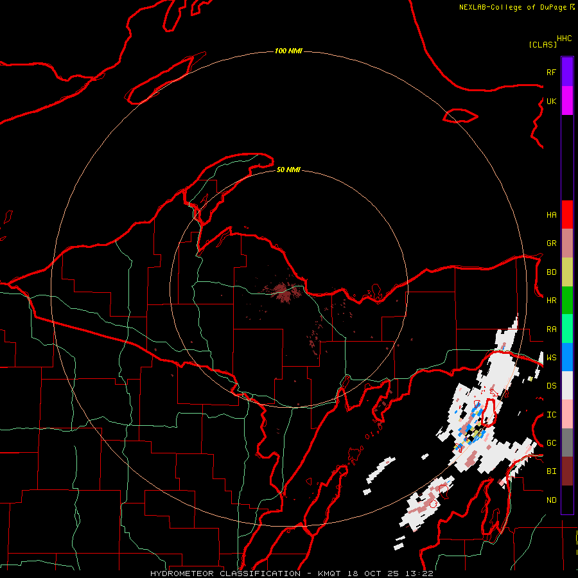Click the HR green legend swatch
Viewport: 578px width, 578px height.
(x=567, y=301)
